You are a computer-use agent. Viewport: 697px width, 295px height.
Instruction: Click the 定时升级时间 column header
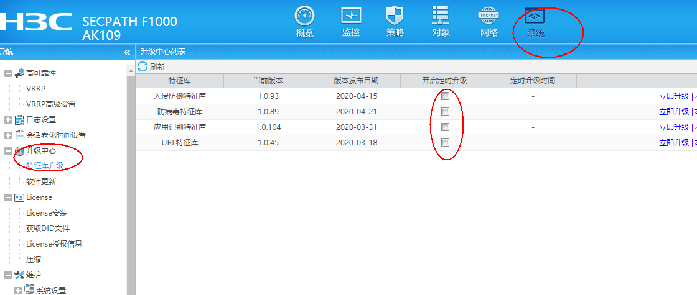coord(533,81)
